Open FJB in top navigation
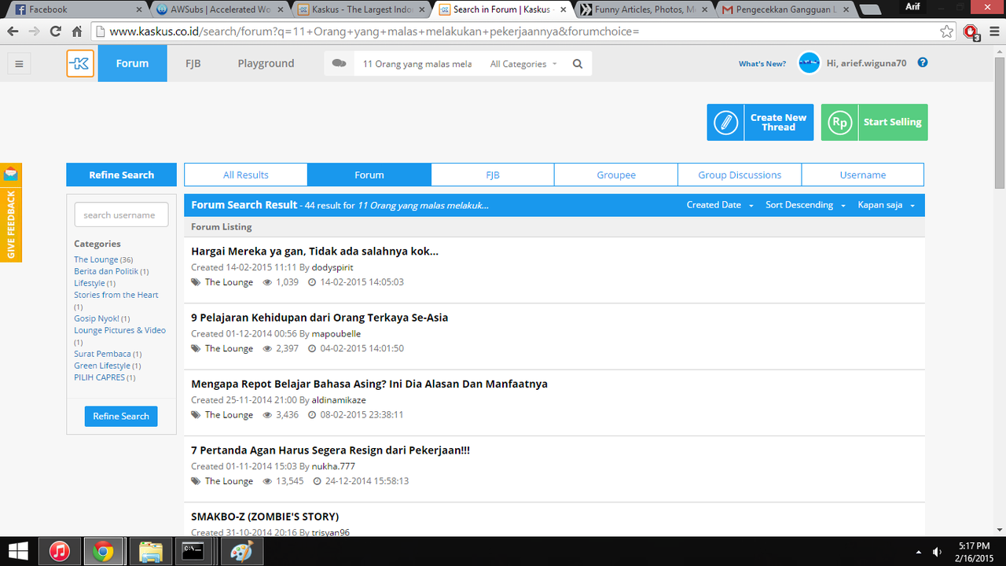Viewport: 1006px width, 566px height. 193,63
